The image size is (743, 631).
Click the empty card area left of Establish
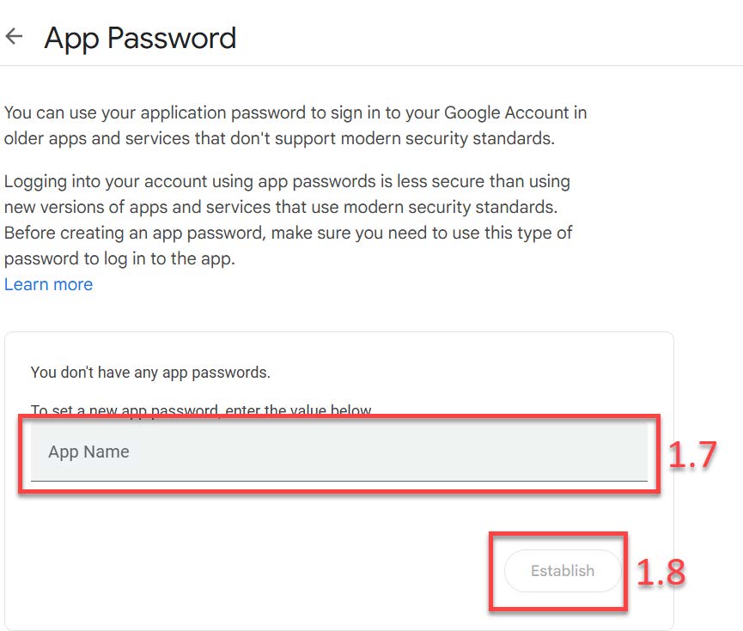pos(258,571)
